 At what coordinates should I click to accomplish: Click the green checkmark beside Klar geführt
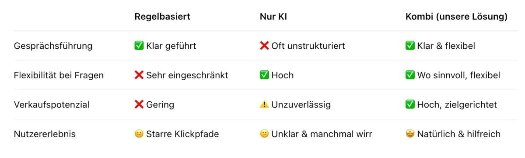[139, 46]
